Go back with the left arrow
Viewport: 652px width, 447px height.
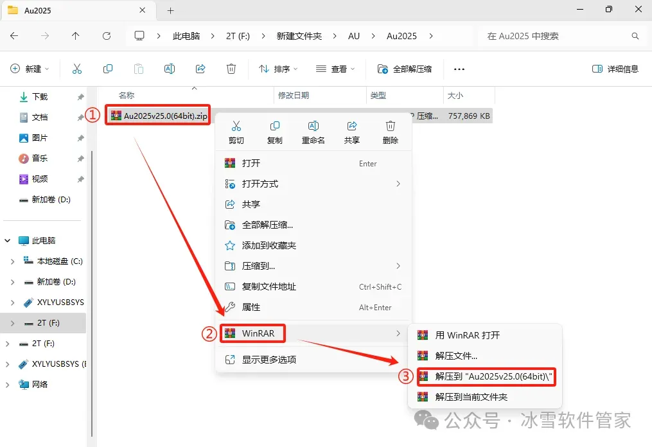coord(14,36)
